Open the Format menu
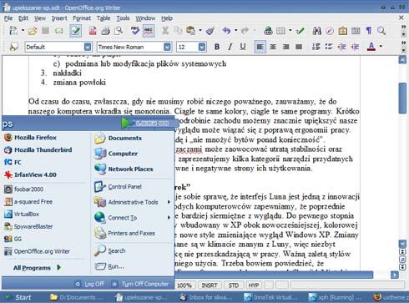Viewport: 409px width, 303px height. pyautogui.click(x=82, y=18)
